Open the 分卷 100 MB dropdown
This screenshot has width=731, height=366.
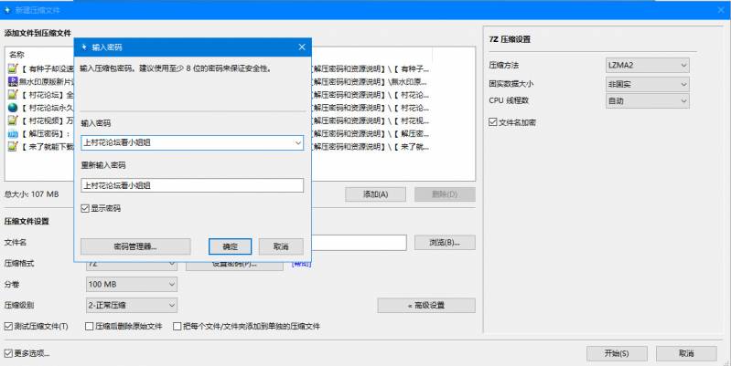170,284
